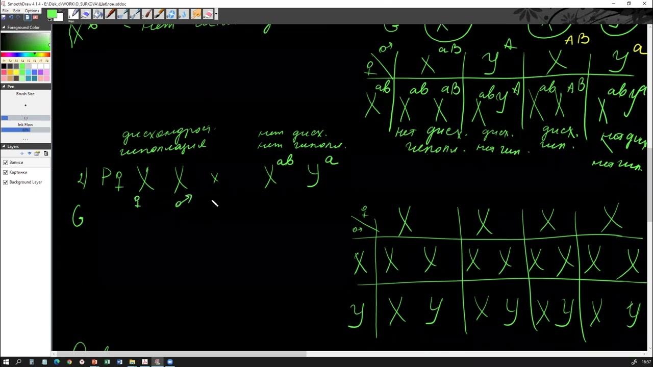This screenshot has width=653, height=367.
Task: Move the layer down with the down arrow
Action: (x=29, y=153)
